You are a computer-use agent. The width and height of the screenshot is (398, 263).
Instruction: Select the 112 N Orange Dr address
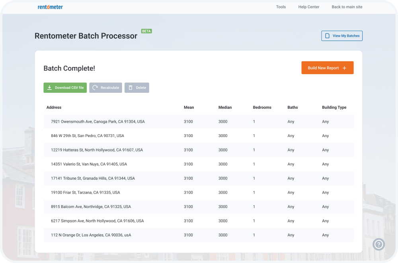91,235
